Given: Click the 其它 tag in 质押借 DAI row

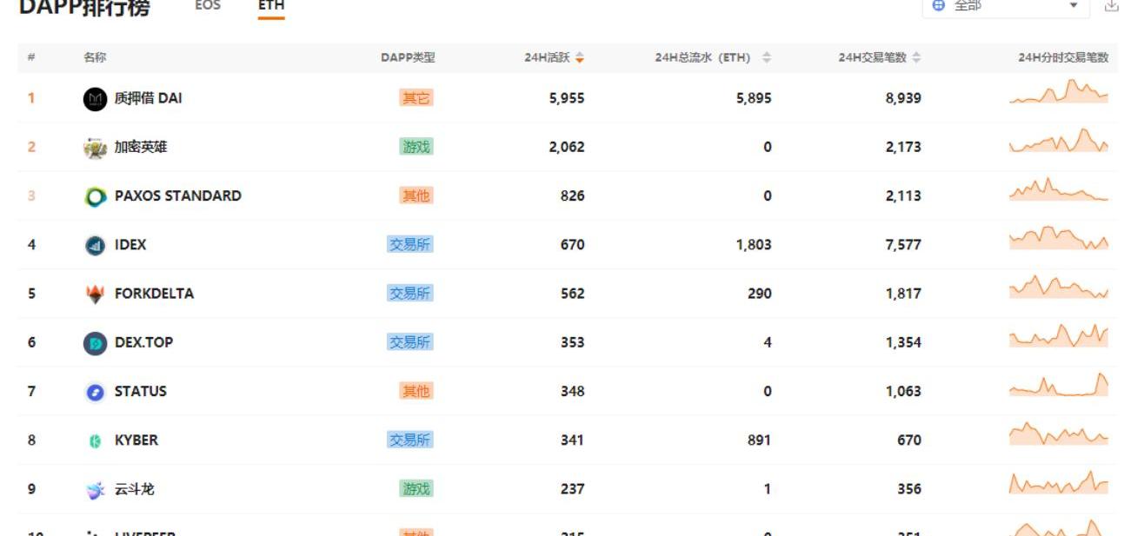Looking at the screenshot, I should click(x=416, y=98).
